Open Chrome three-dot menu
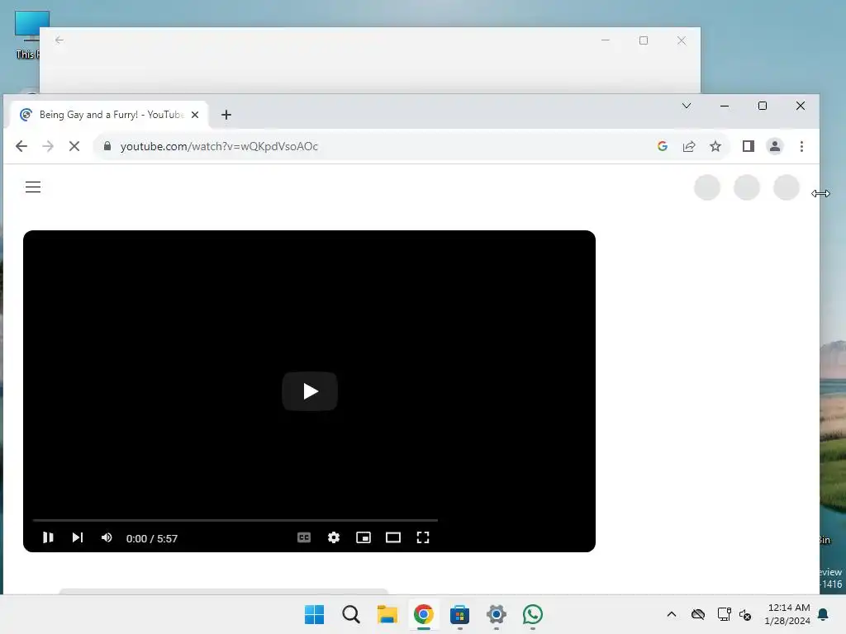The image size is (846, 634). [801, 146]
